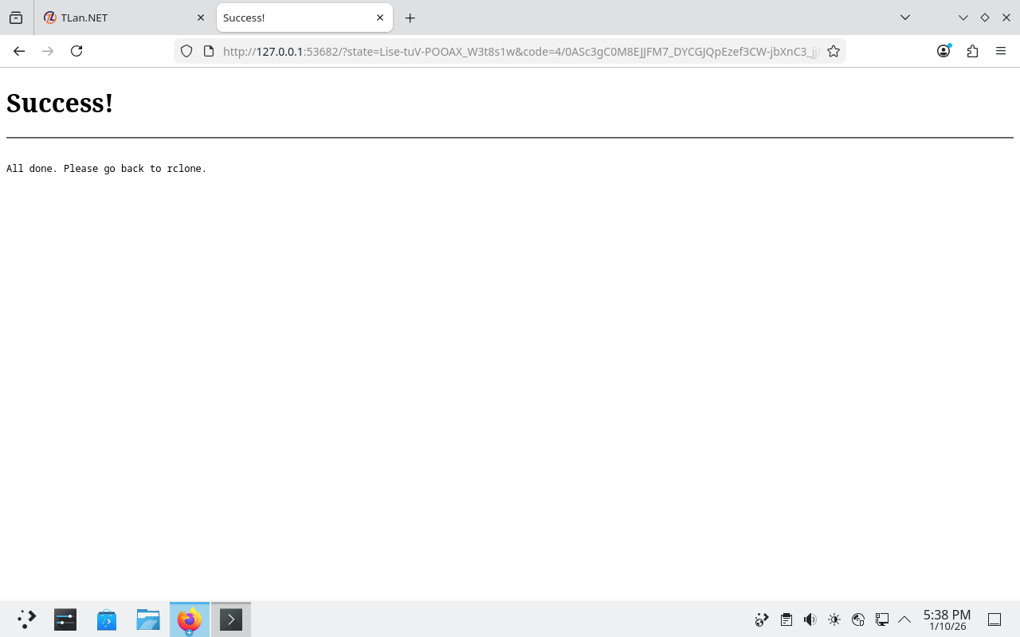Open Firefox View in tab bar
This screenshot has height=637, width=1020.
coord(16,18)
